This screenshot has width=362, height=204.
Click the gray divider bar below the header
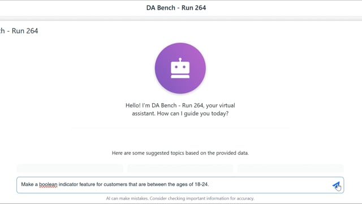(181, 19)
